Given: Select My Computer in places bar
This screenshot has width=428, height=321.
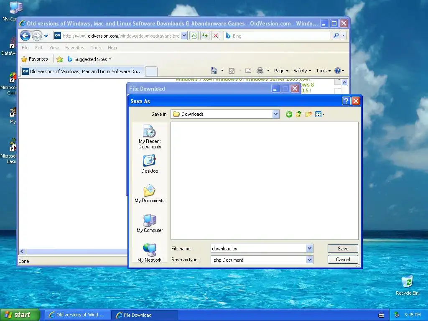Looking at the screenshot, I should [x=150, y=223].
